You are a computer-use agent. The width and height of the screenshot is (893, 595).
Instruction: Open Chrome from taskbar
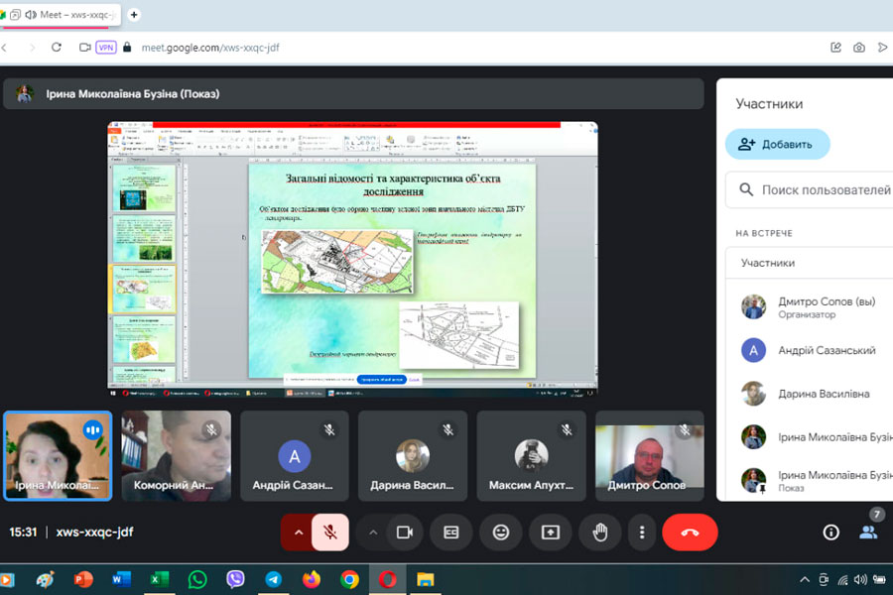[349, 579]
